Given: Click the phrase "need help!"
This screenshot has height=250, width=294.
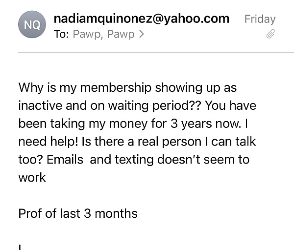Looking at the screenshot, I should (x=48, y=142).
